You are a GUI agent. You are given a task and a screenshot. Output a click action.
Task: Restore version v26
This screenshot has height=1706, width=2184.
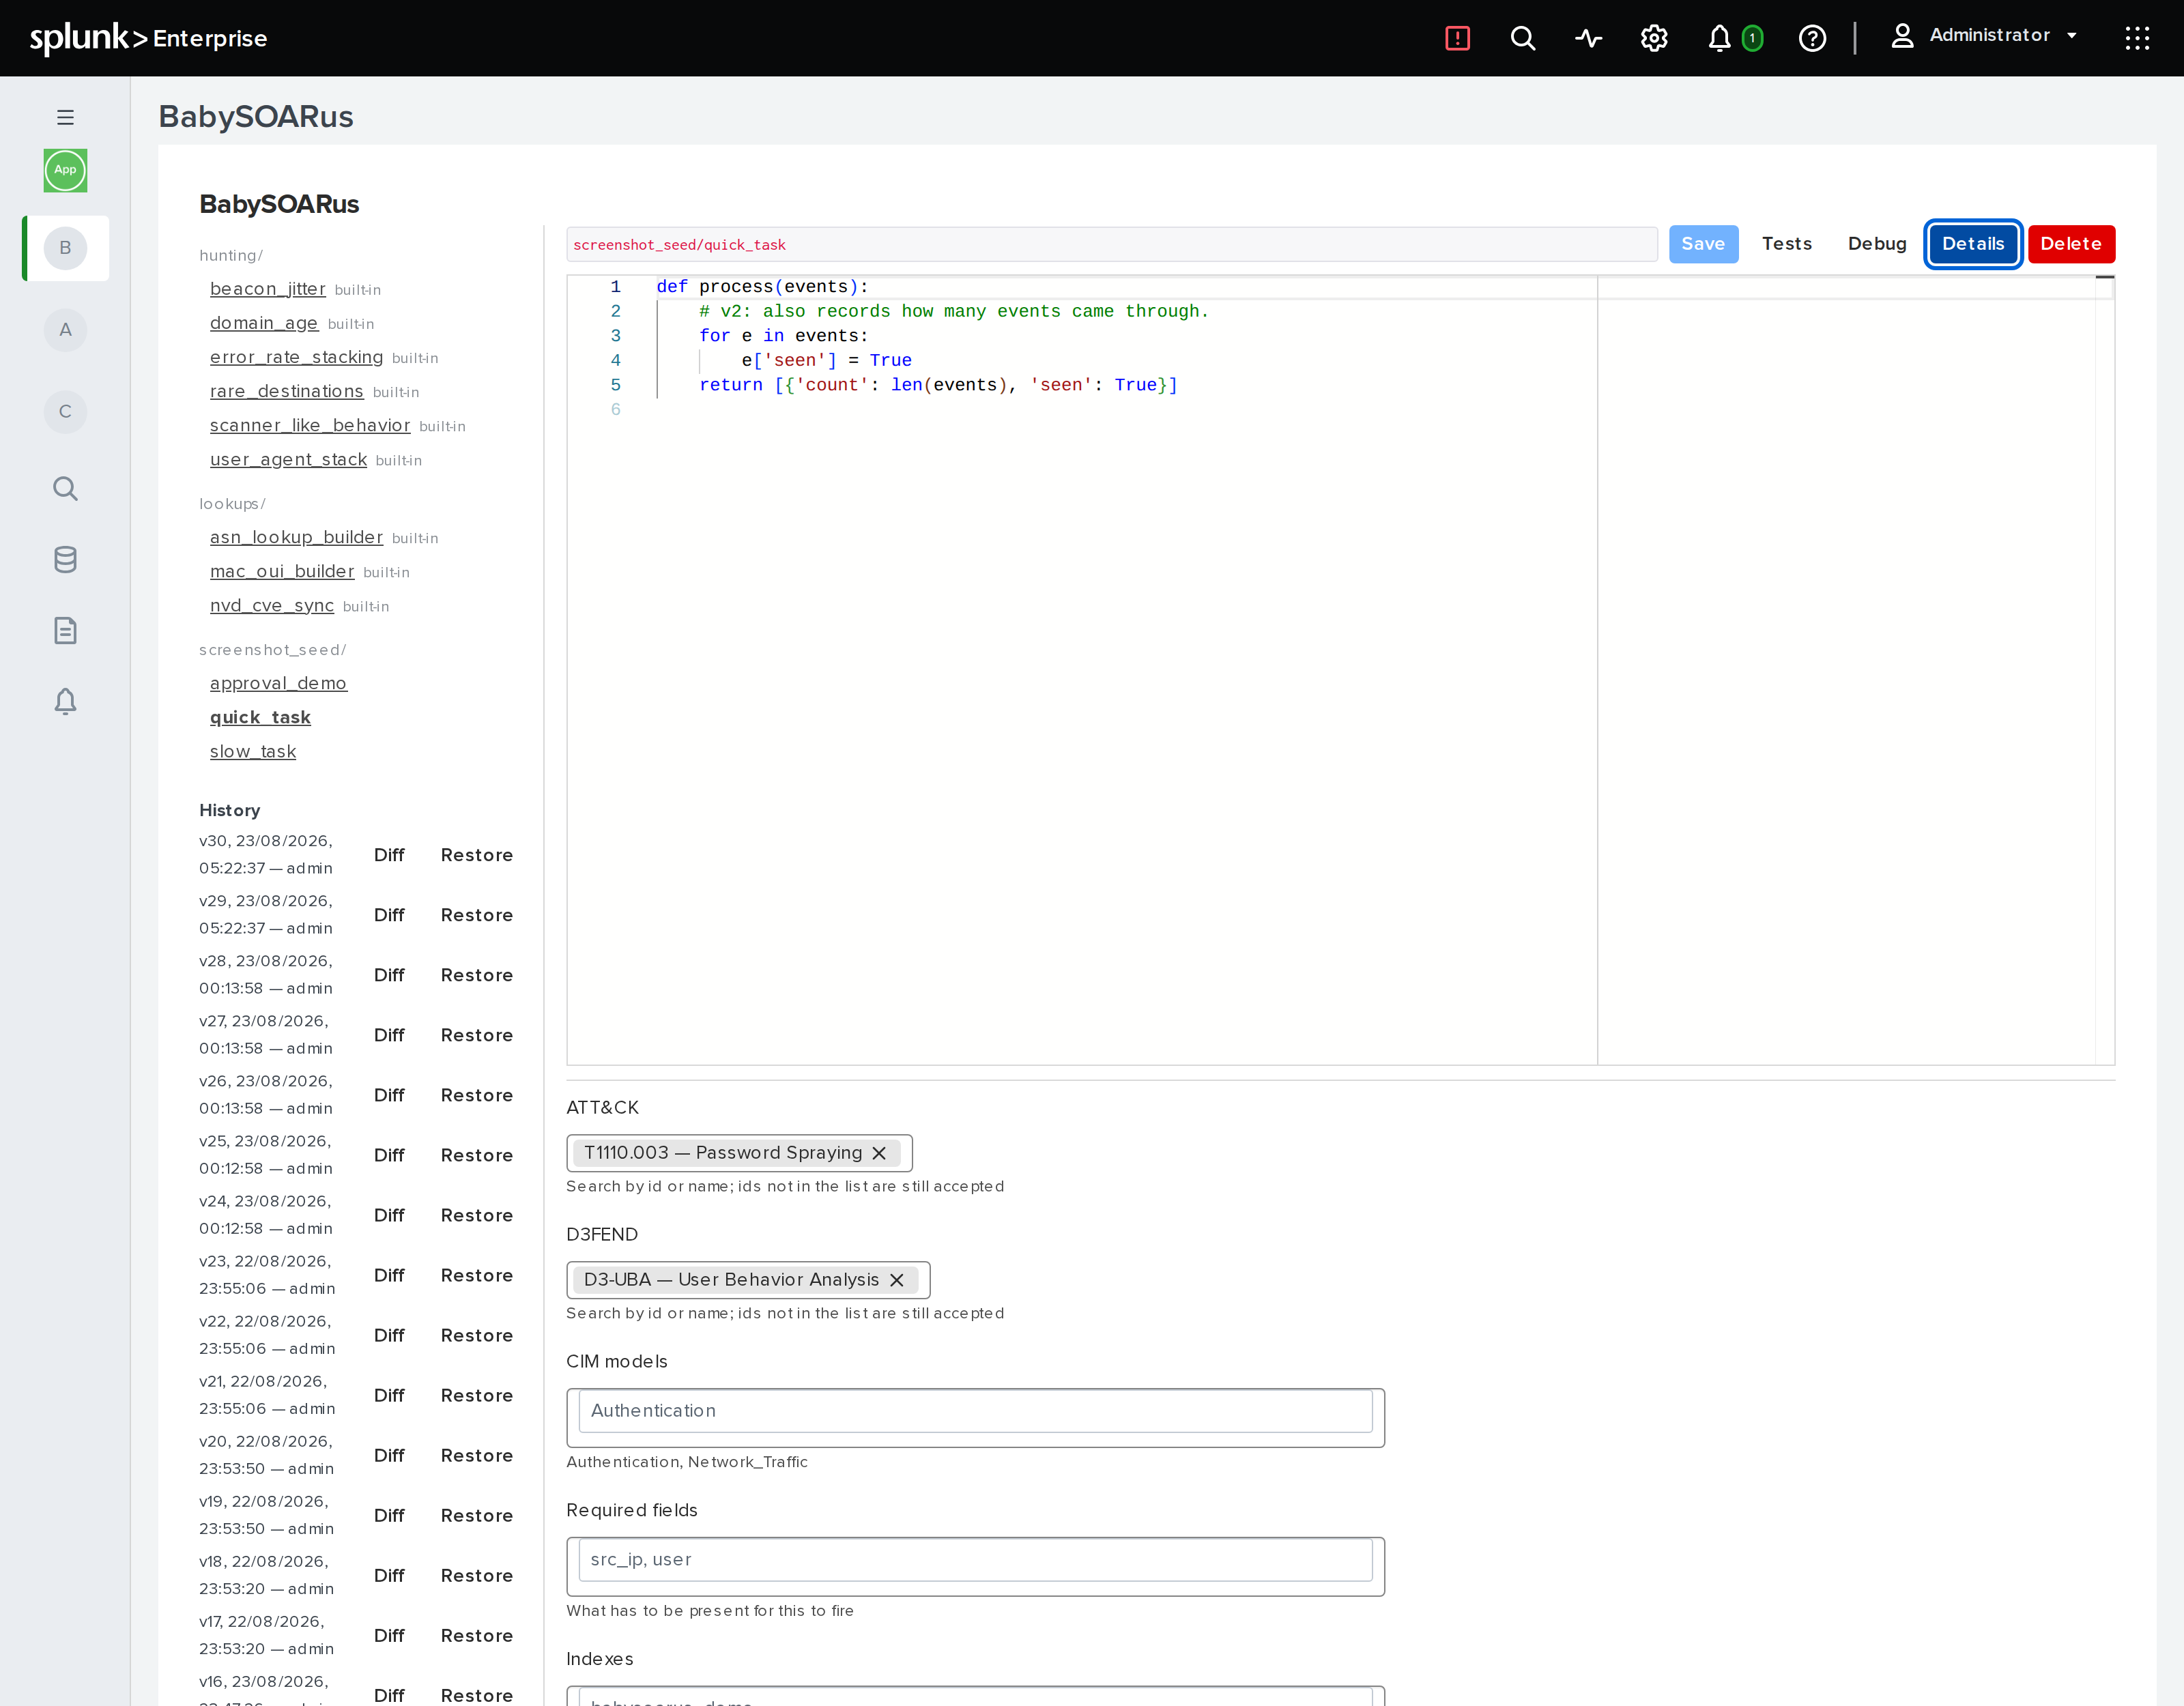tap(477, 1095)
